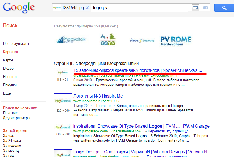Open the VapvaruN result PlayGround thumbnail
Image resolution: width=234 pixels, height=157 pixels.
tap(63, 153)
